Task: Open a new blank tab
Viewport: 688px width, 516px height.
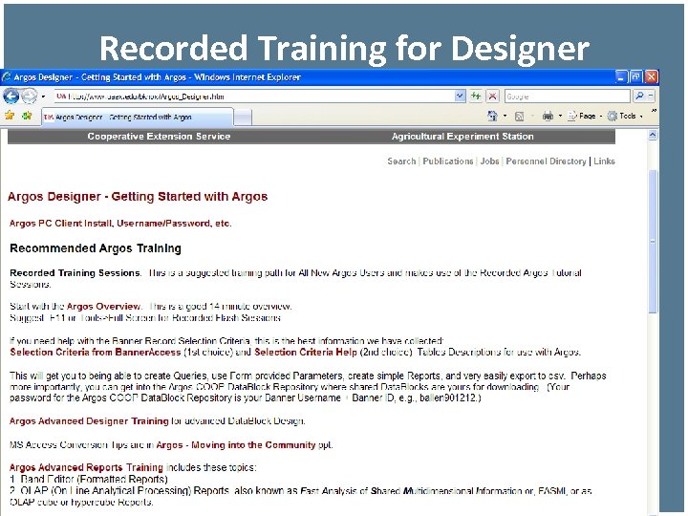Action: (243, 118)
